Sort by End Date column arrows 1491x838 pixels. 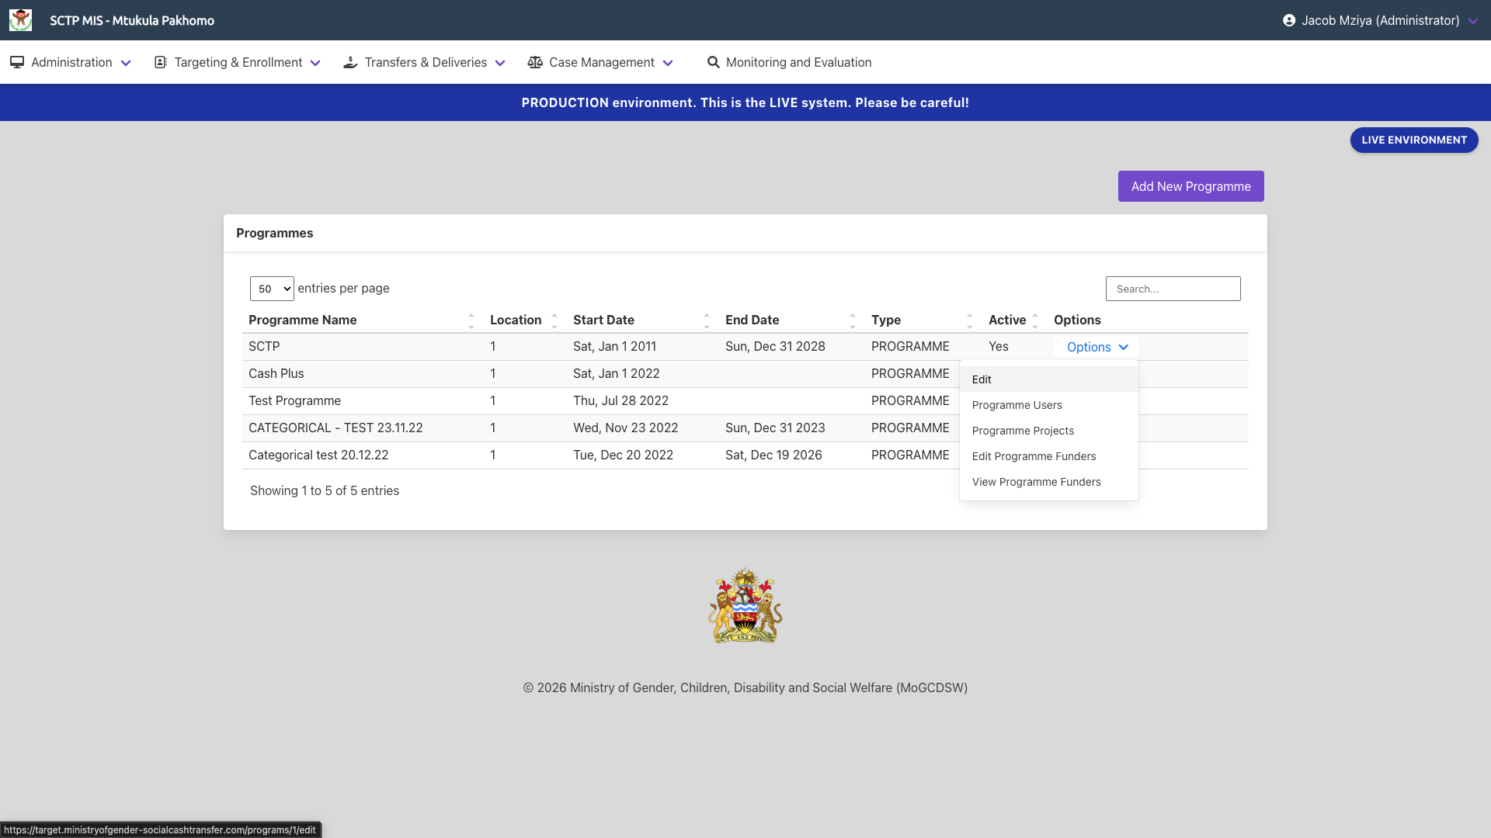click(853, 320)
